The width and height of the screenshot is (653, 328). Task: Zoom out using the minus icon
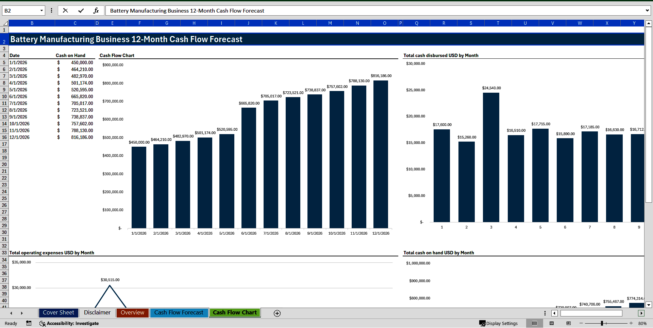[580, 323]
